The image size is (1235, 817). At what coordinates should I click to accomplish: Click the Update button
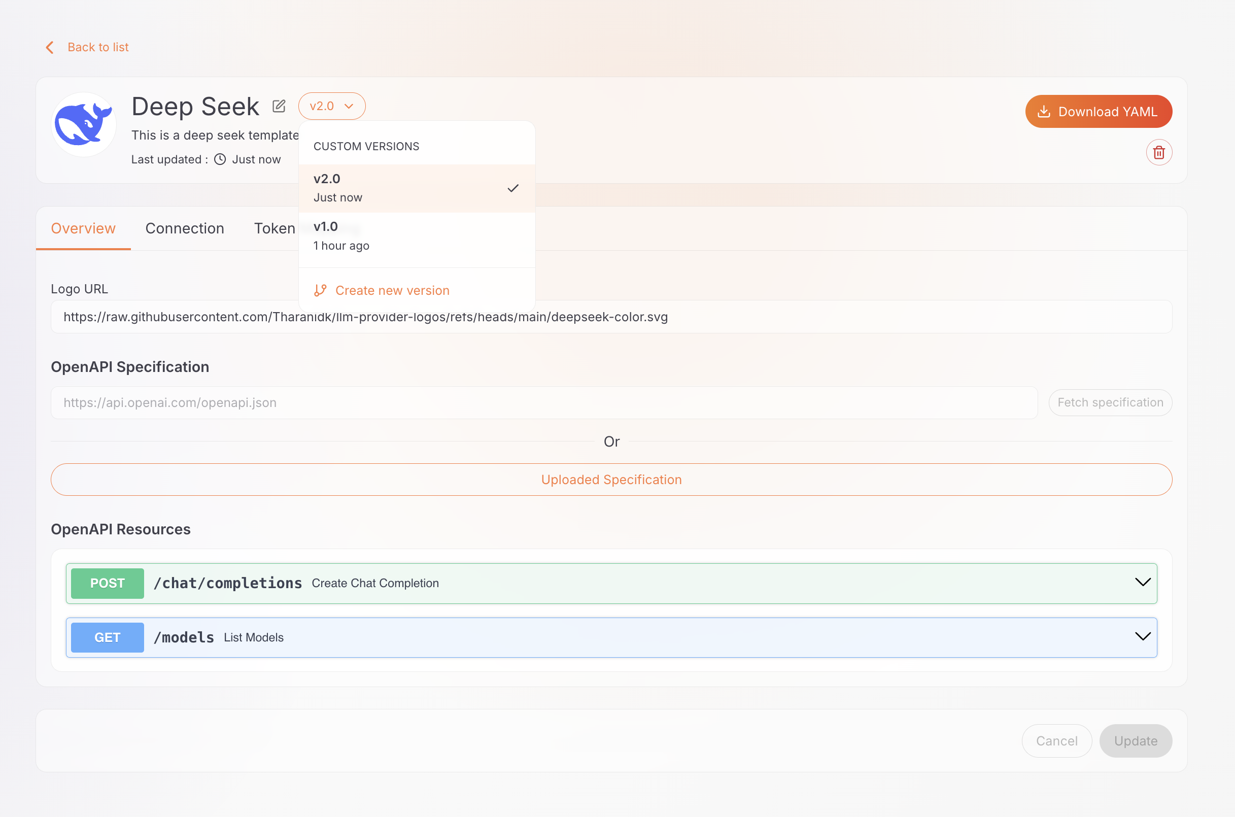click(x=1136, y=740)
